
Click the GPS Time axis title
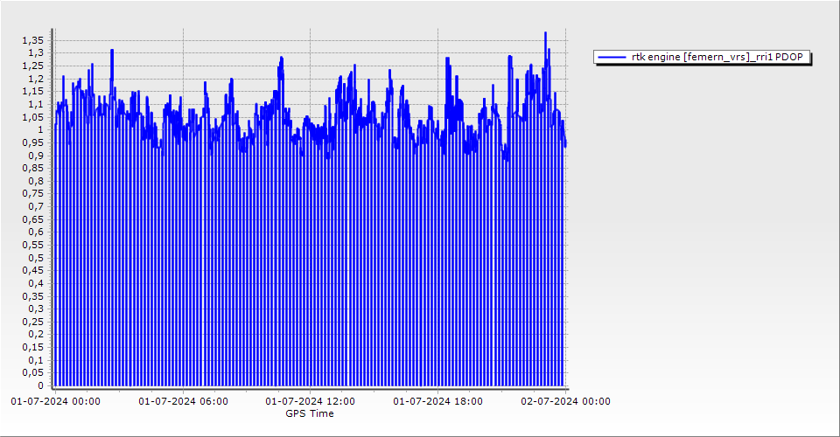click(310, 413)
